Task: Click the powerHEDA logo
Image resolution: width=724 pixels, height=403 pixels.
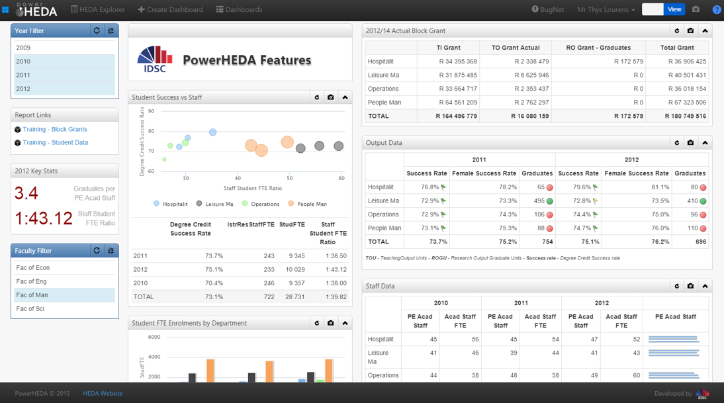Action: coord(36,9)
